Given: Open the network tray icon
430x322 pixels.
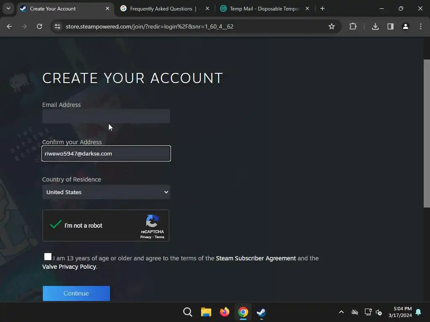Looking at the screenshot, I should [368, 312].
